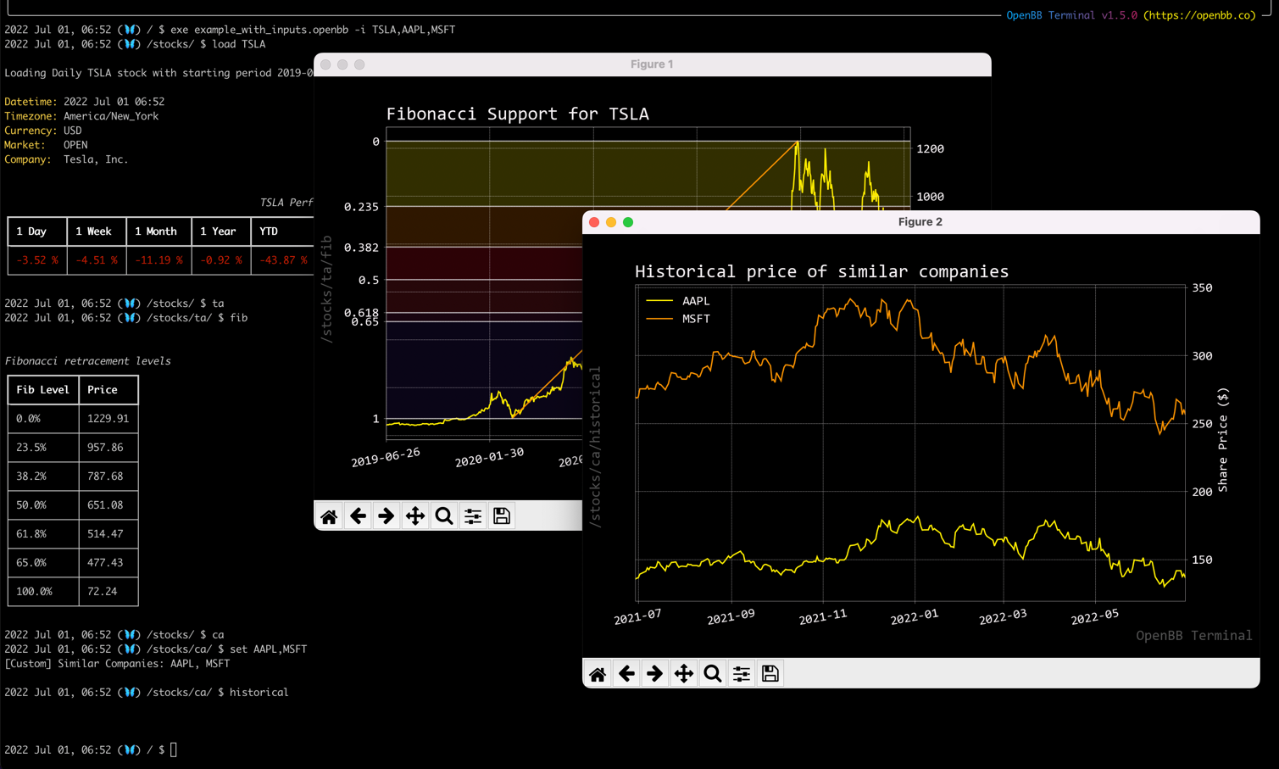Viewport: 1279px width, 769px height.
Task: Click the -11.19 % one-month value
Action: [158, 260]
